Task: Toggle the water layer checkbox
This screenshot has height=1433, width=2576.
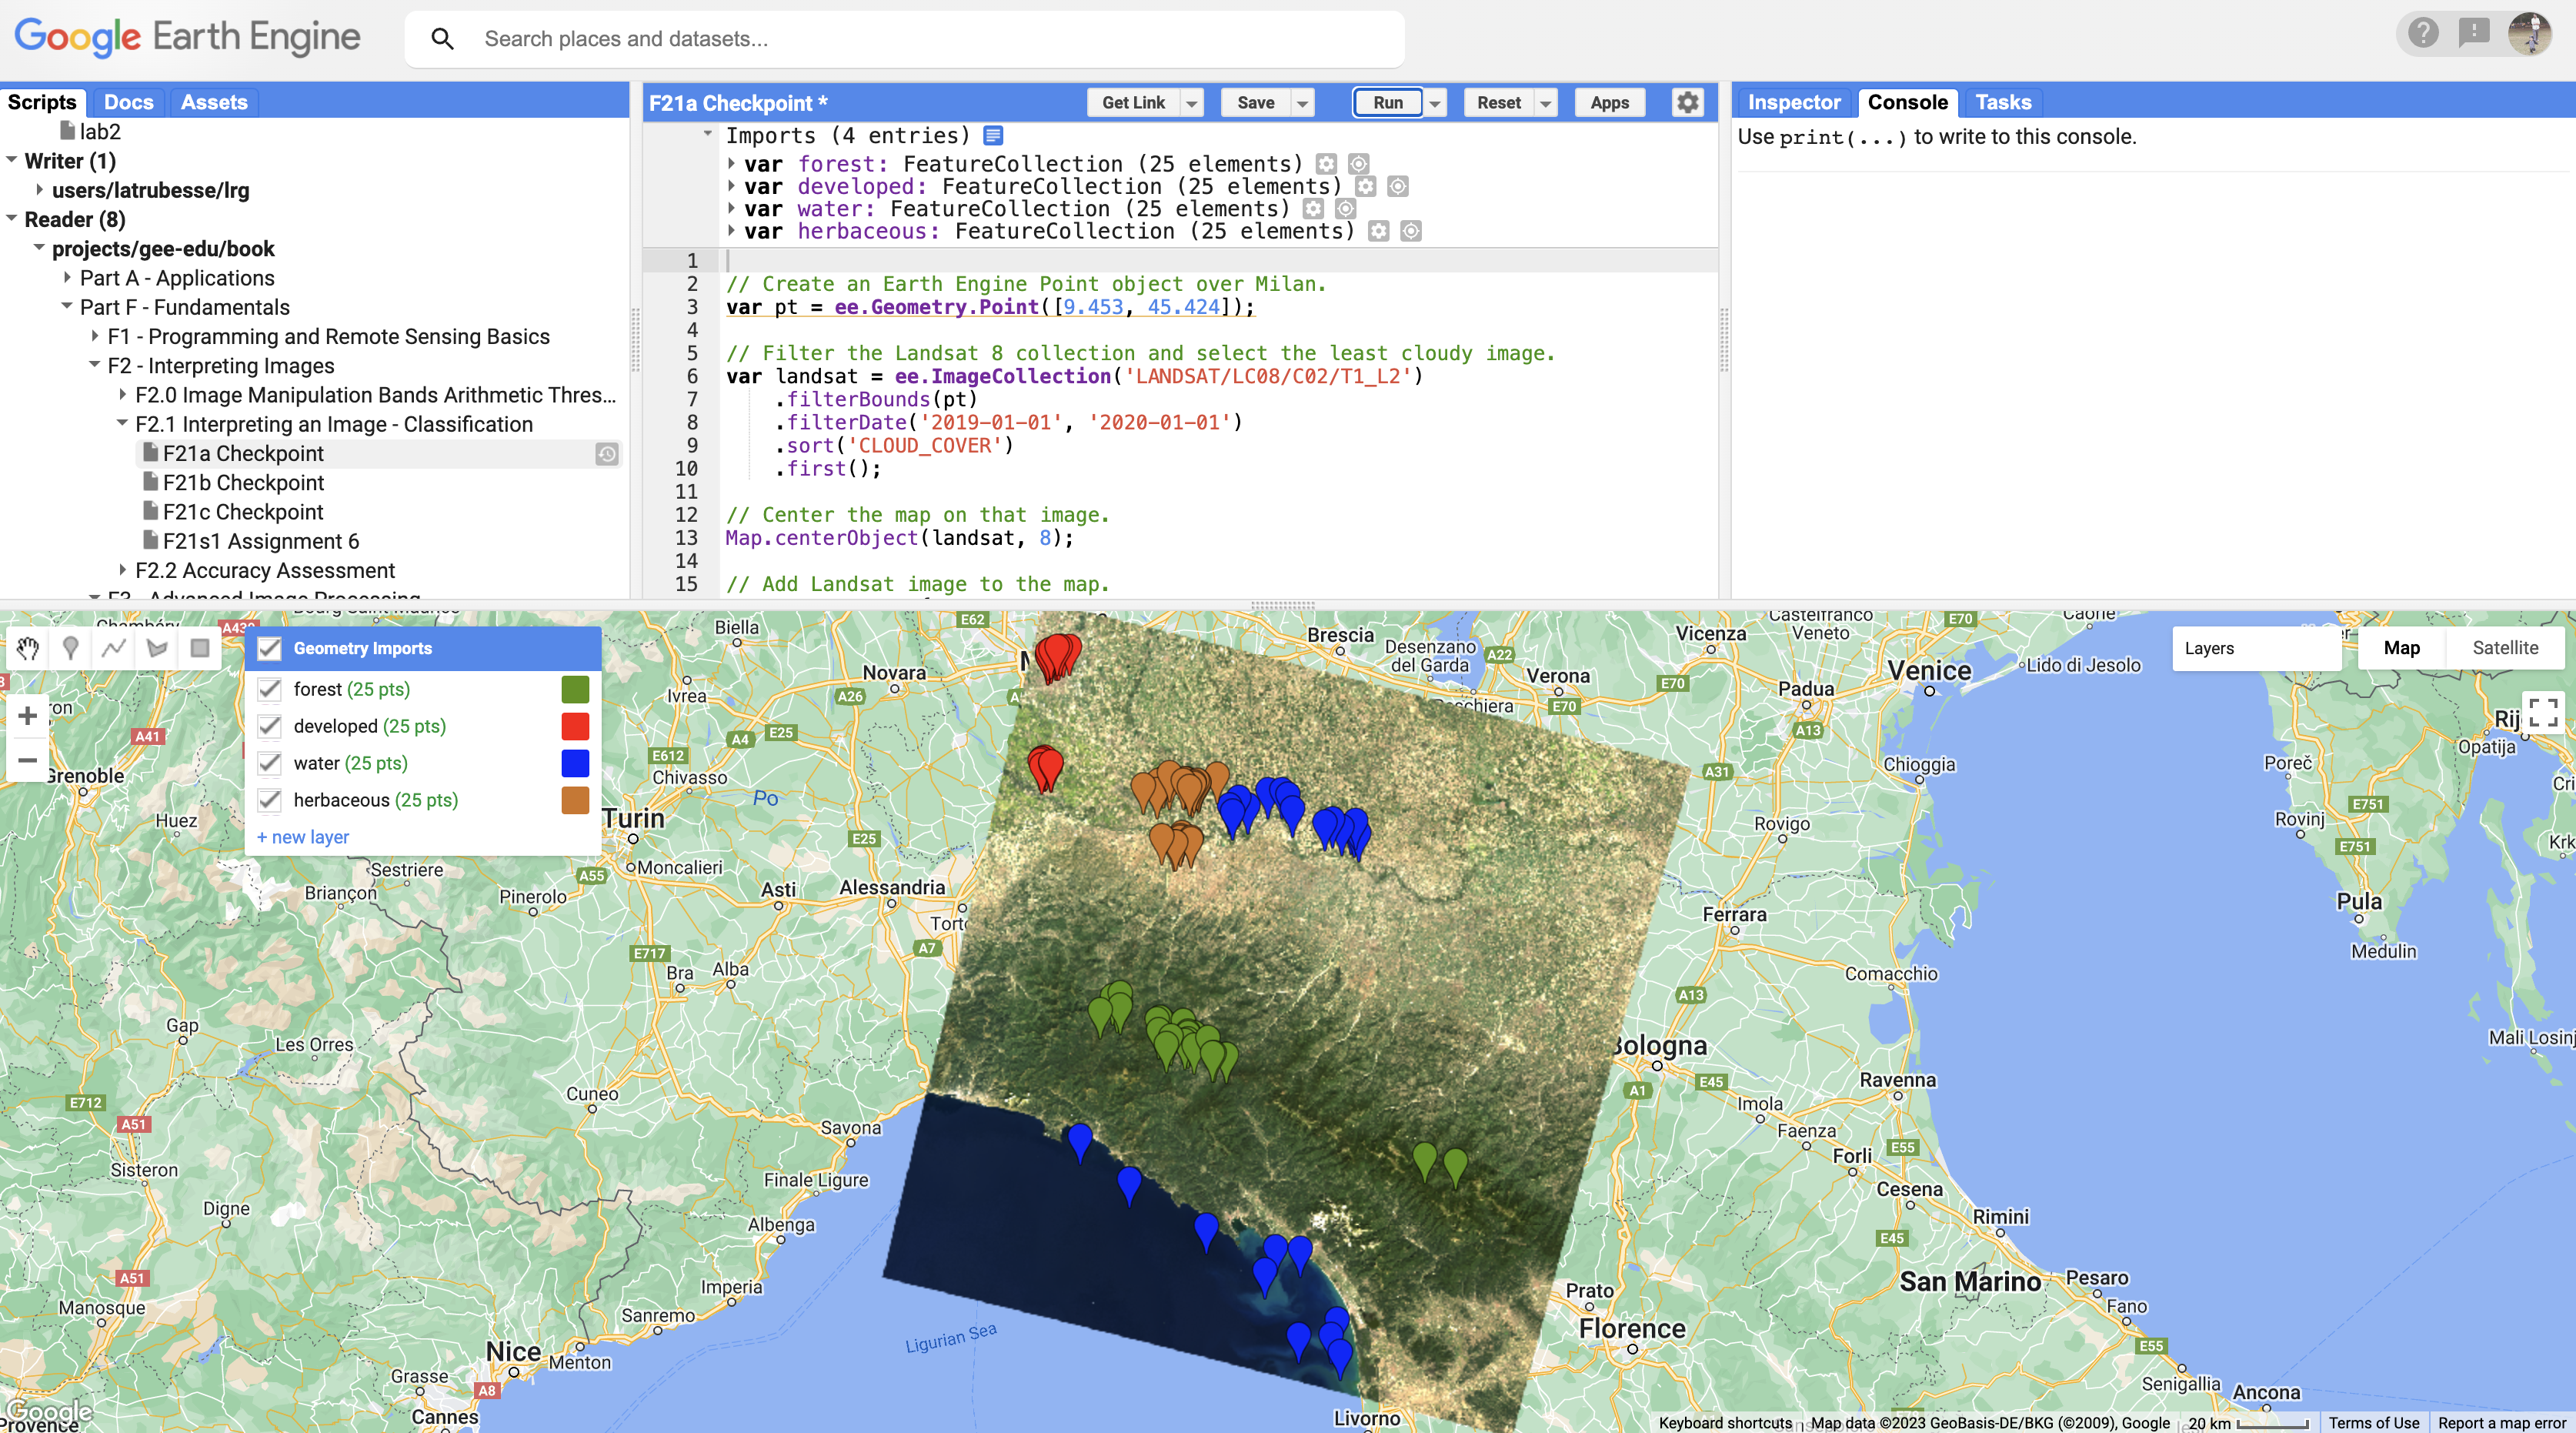Action: (269, 763)
